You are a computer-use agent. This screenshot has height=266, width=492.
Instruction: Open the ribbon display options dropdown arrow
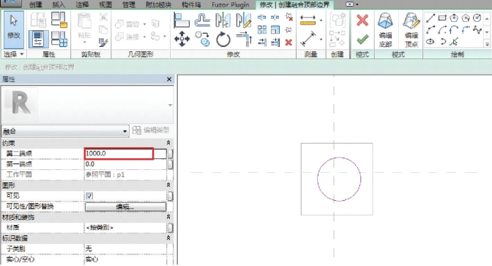tap(357, 4)
